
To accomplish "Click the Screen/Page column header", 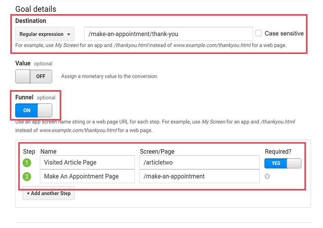I will (x=157, y=152).
